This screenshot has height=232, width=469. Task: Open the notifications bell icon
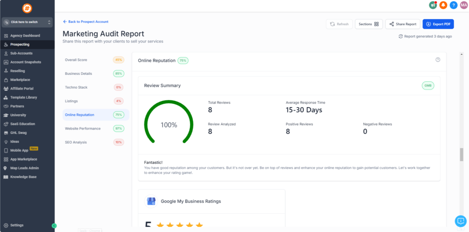click(x=443, y=5)
